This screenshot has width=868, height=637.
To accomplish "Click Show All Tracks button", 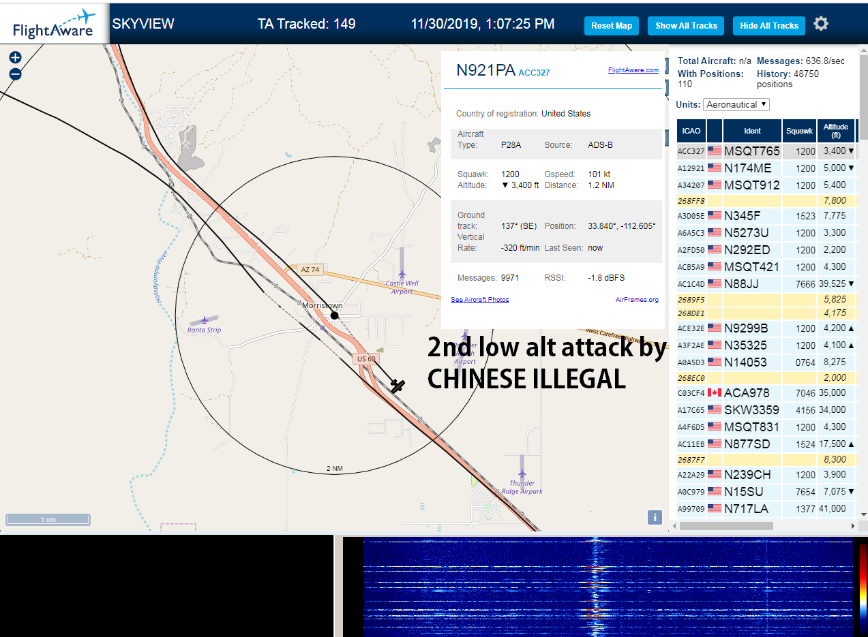I will 686,26.
